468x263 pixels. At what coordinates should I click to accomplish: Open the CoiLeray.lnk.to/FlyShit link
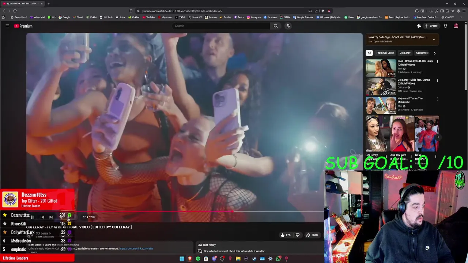136,249
